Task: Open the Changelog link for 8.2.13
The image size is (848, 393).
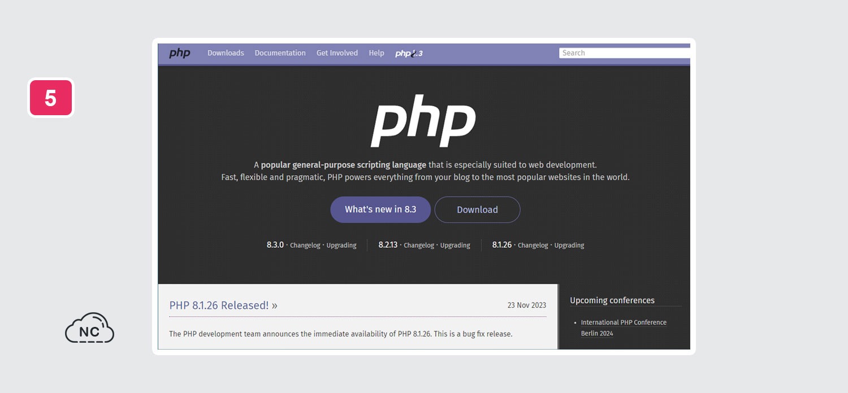Action: coord(419,246)
